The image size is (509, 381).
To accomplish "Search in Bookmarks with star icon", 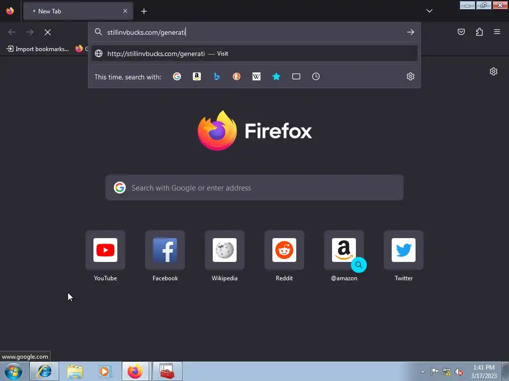I will pos(276,76).
